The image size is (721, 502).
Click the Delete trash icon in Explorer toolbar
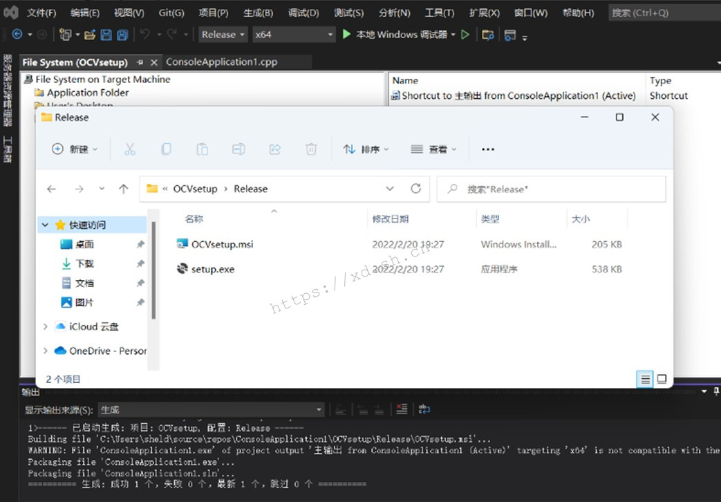click(x=311, y=148)
